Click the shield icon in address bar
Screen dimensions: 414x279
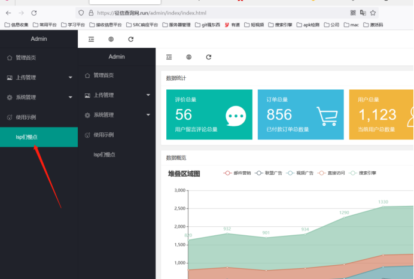[x=81, y=13]
